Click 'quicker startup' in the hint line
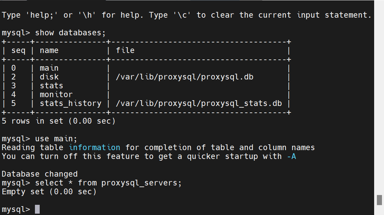Screen dimensions: 384x215 (x=223, y=156)
